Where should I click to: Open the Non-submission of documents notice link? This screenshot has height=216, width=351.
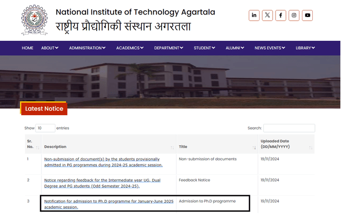coord(103,162)
